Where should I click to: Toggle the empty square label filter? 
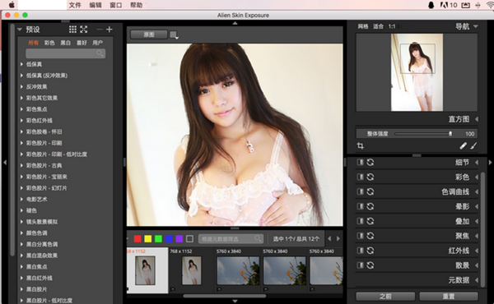[x=189, y=239]
